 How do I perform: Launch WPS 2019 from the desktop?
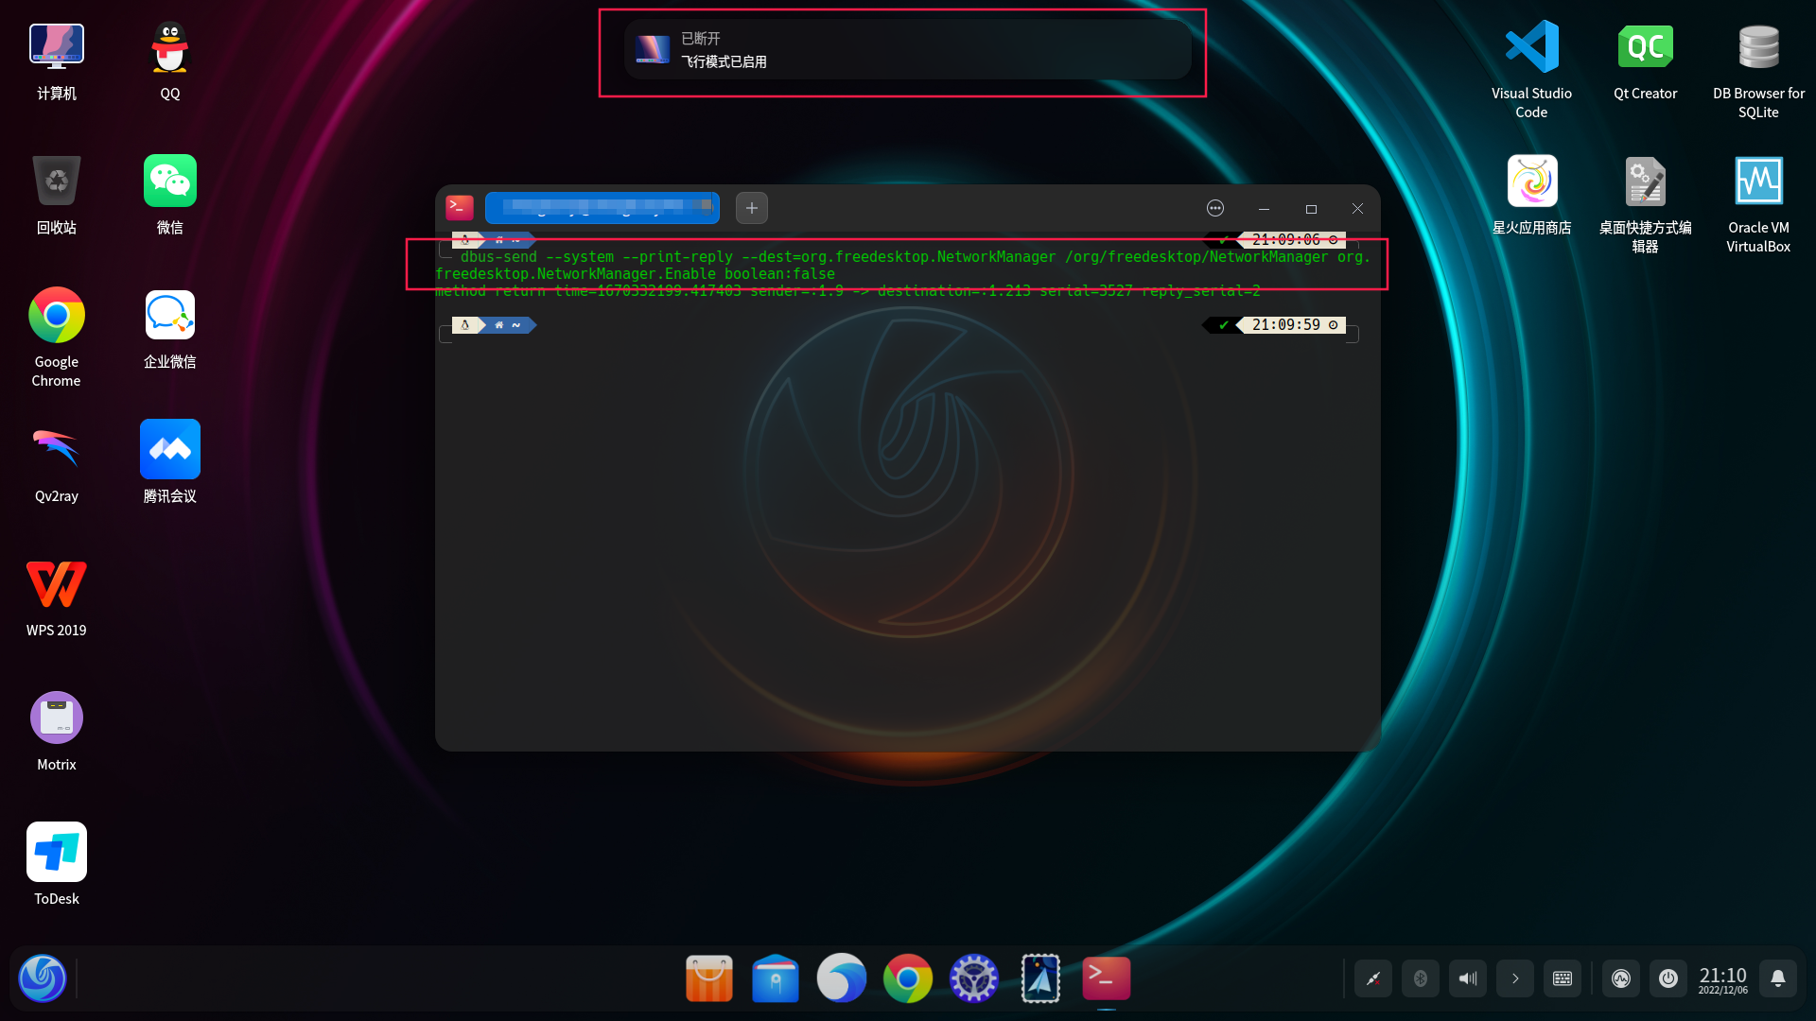56,583
